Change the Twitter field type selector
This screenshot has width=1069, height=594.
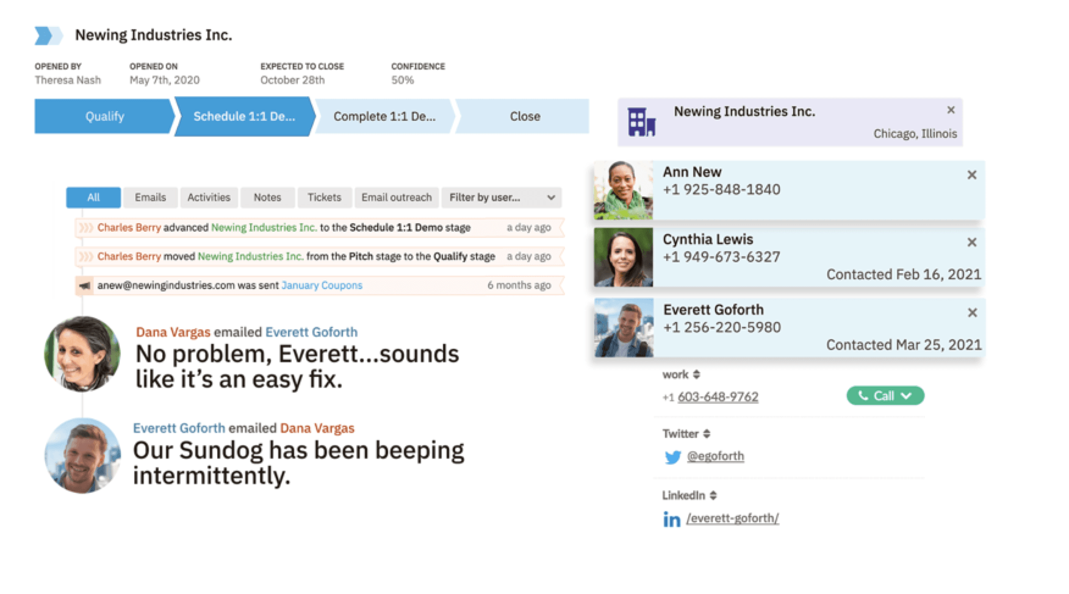[707, 434]
